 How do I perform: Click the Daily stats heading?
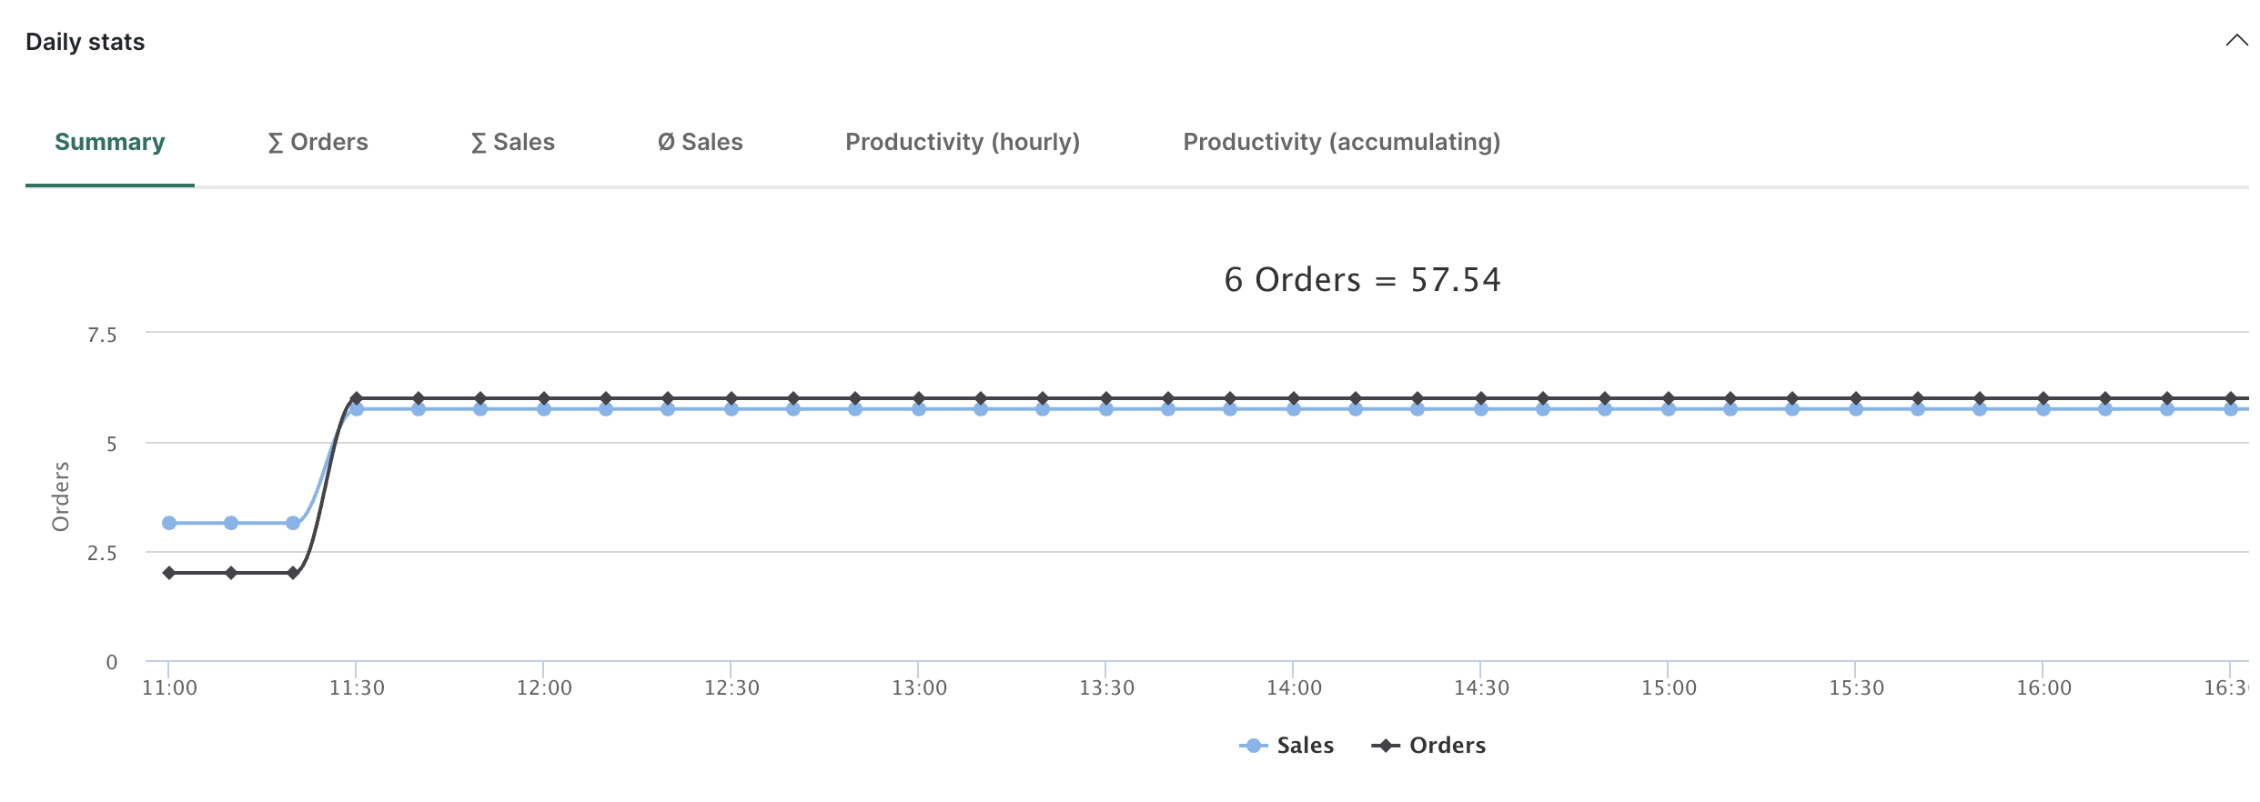click(x=86, y=43)
